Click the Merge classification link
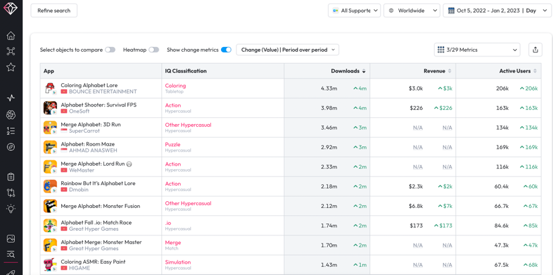The image size is (553, 275). pyautogui.click(x=173, y=243)
